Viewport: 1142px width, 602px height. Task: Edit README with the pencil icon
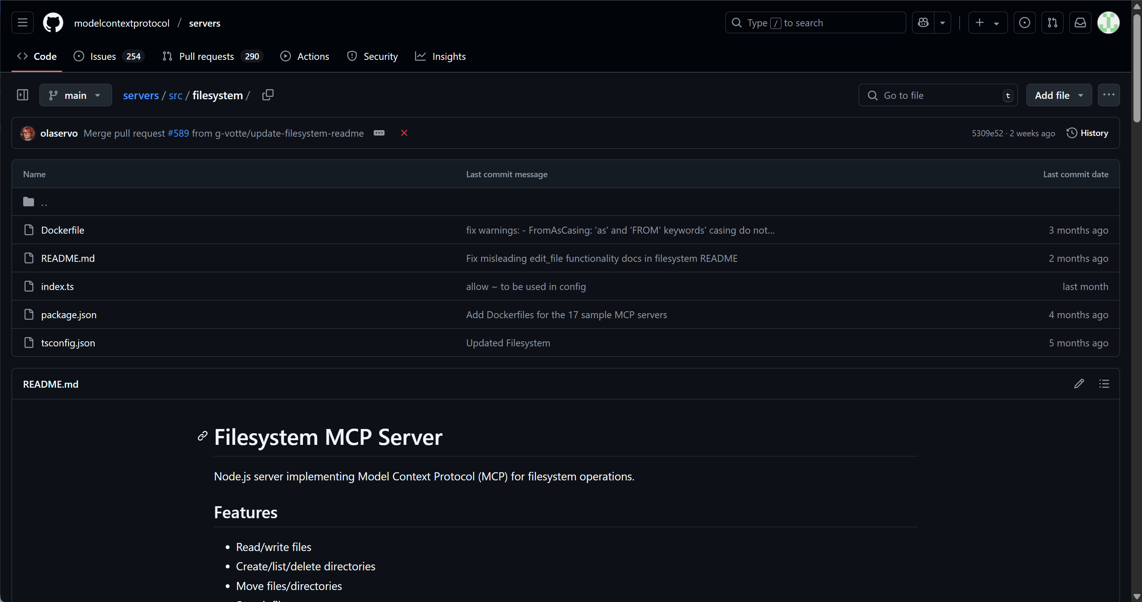point(1079,383)
